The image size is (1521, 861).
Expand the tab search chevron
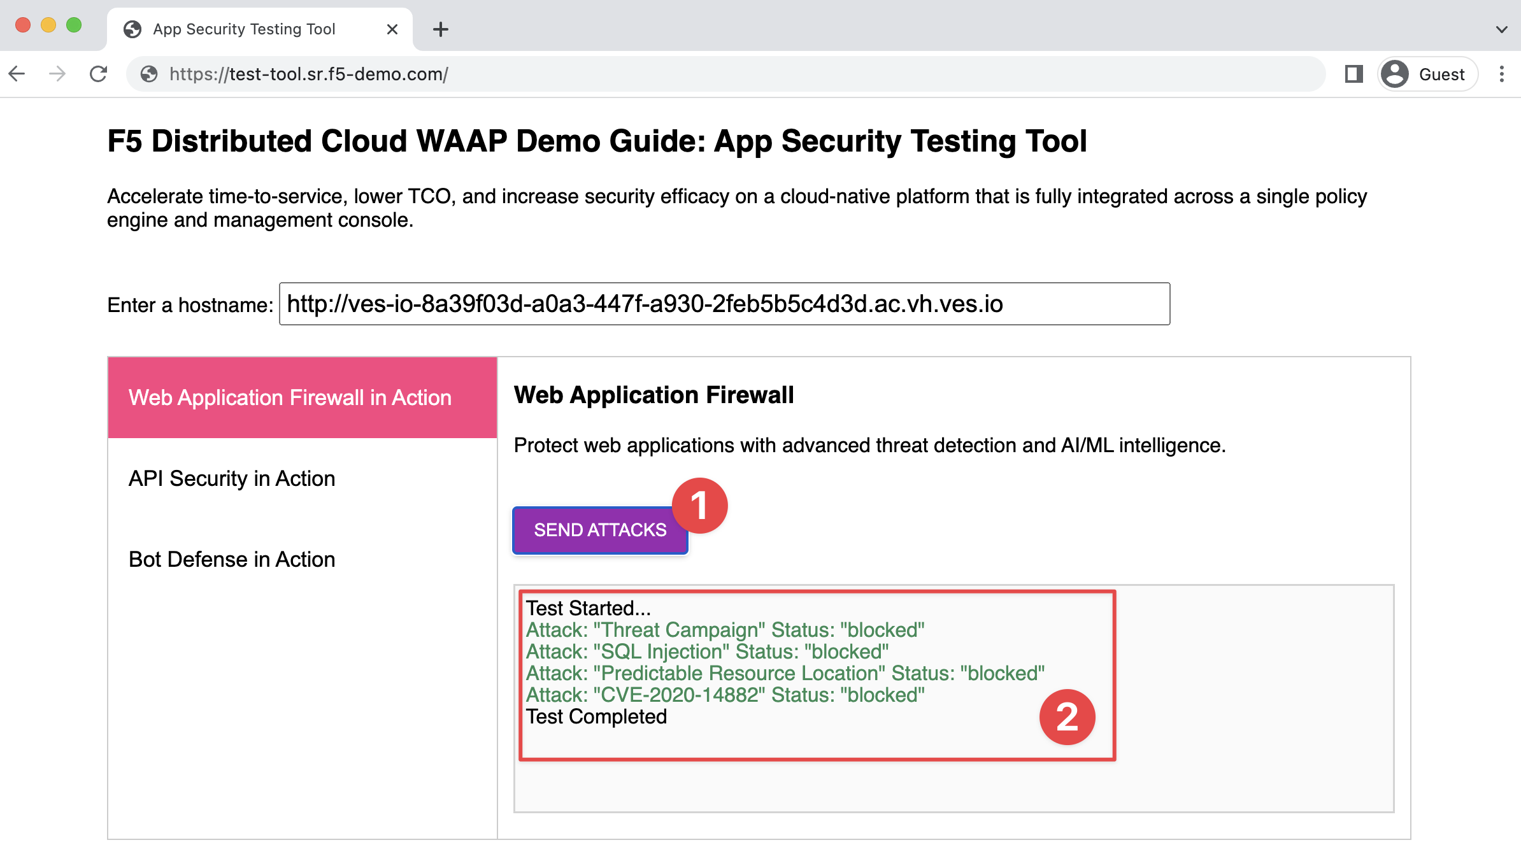[x=1501, y=29]
